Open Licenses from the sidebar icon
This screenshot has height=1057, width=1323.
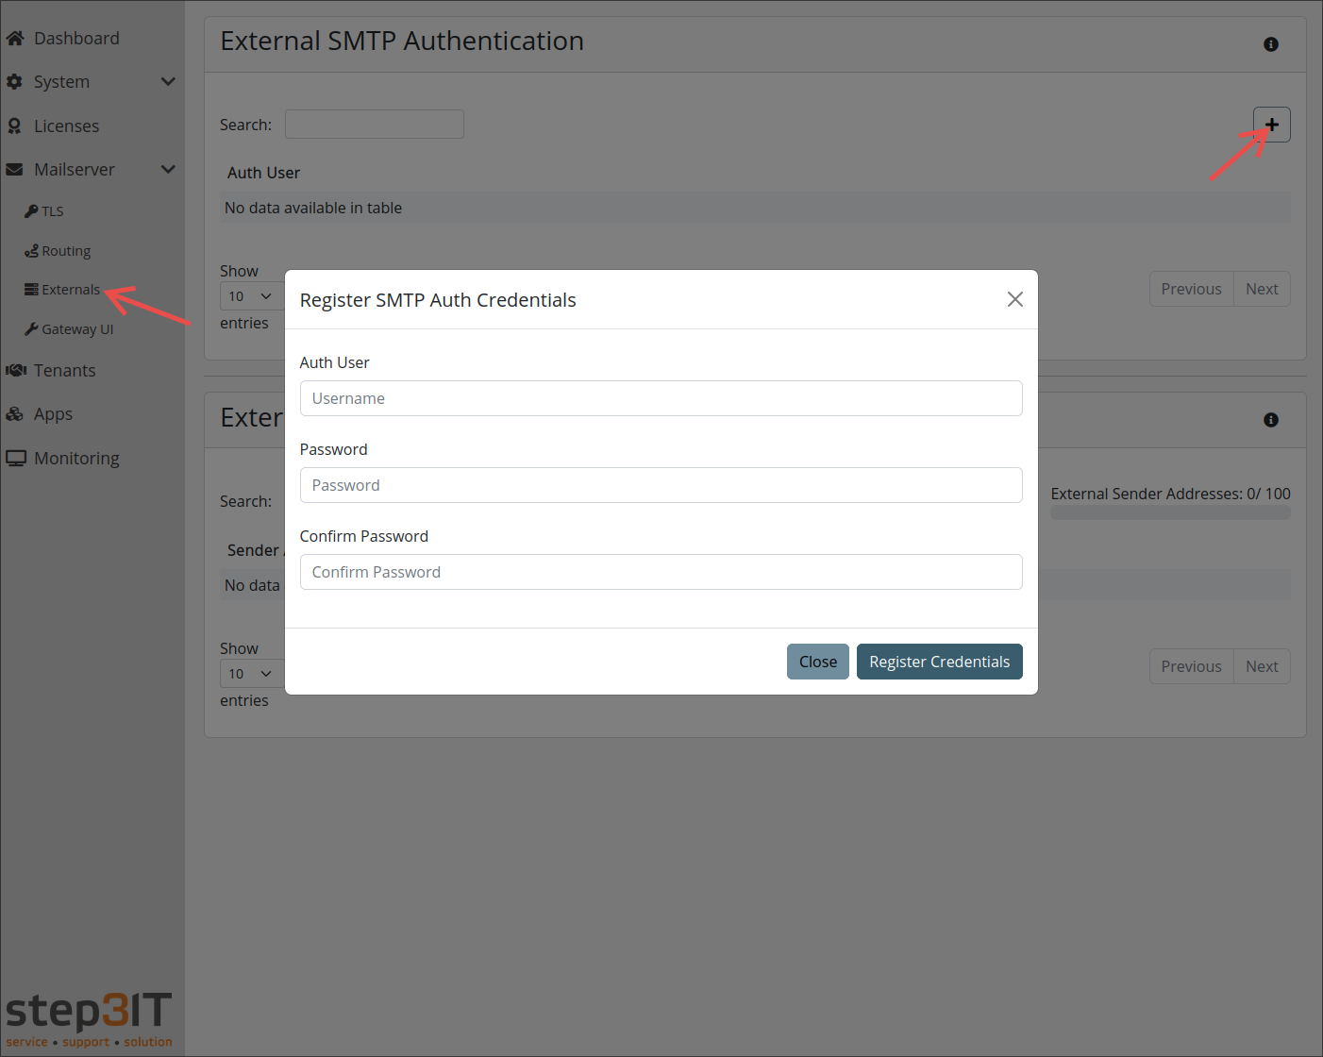15,126
